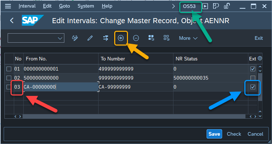Click the select all rows icon
Viewport: 272px width, 144px height.
151,38
